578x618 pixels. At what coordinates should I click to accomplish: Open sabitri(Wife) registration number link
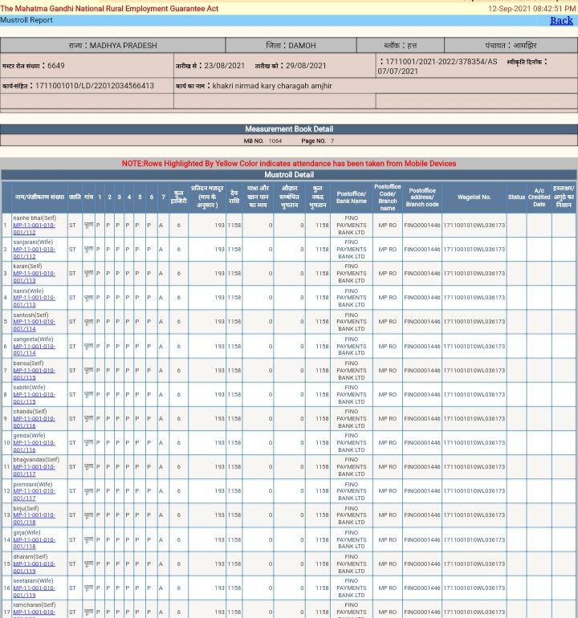pos(34,398)
